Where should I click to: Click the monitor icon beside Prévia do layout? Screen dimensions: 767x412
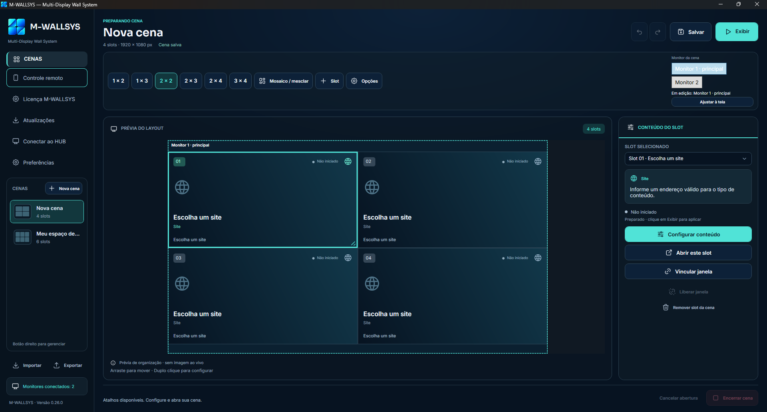[114, 129]
